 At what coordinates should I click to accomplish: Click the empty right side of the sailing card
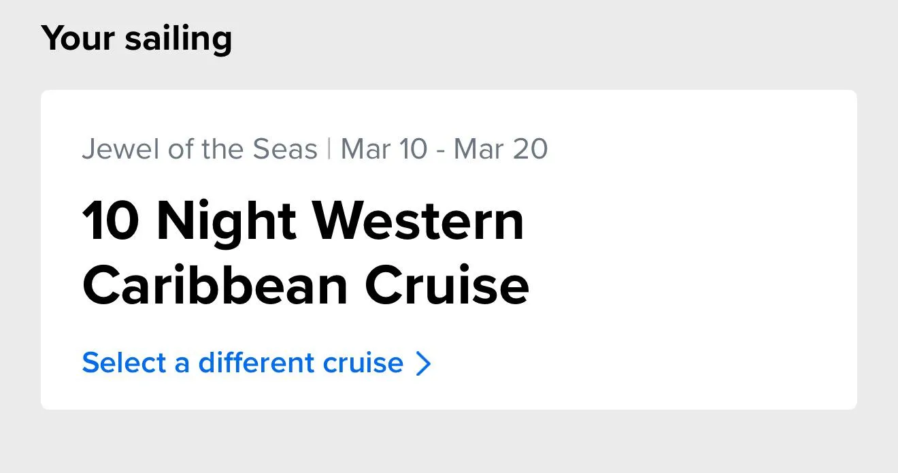(x=701, y=252)
